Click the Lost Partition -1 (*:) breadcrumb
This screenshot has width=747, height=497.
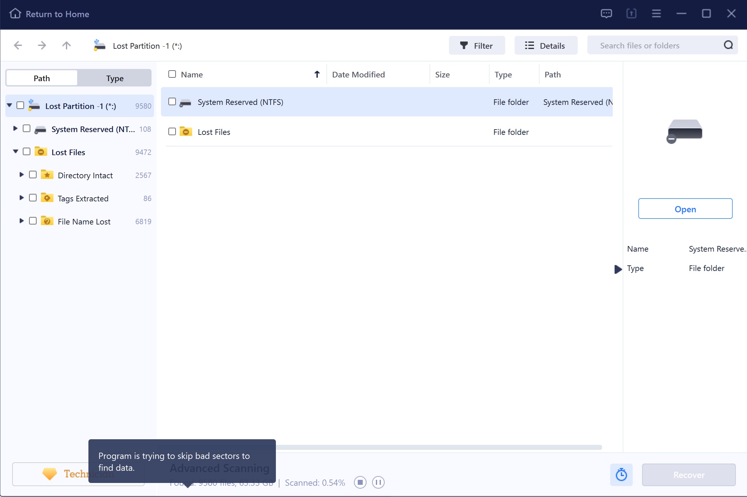pyautogui.click(x=147, y=46)
